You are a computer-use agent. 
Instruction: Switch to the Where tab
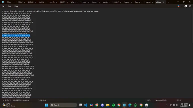coord(73,2)
